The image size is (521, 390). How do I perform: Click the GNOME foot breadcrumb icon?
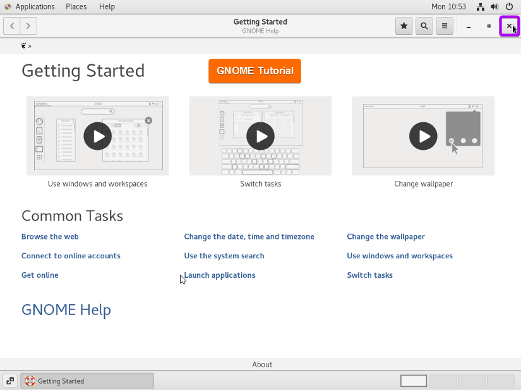click(x=23, y=46)
